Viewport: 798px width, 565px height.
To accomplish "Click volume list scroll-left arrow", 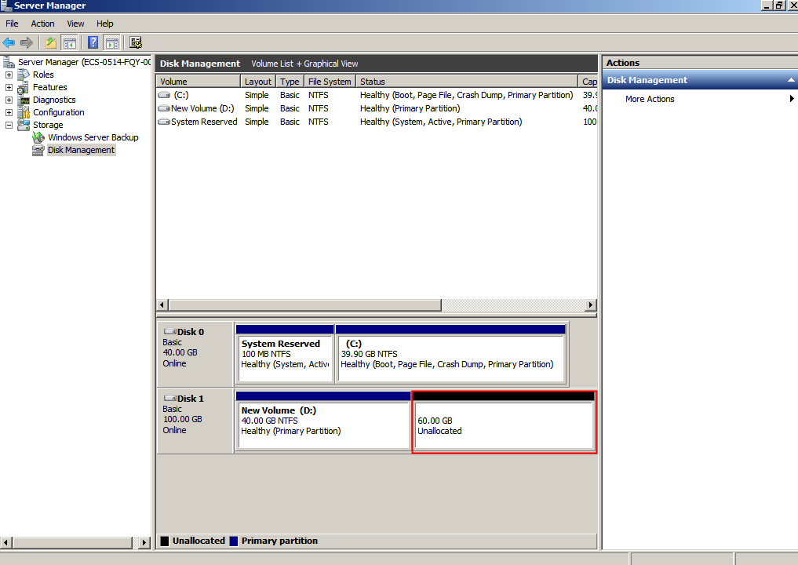I will click(162, 305).
